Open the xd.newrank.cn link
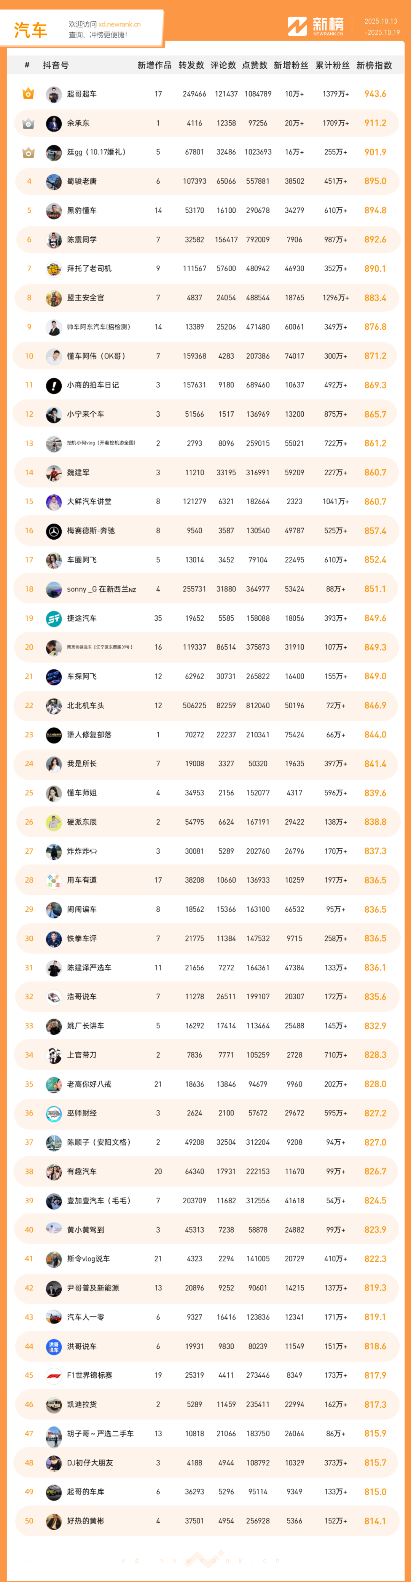This screenshot has height=1582, width=411. 119,25
